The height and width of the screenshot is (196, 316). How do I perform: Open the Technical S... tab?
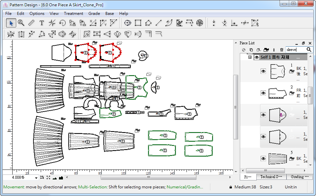coord(271,177)
